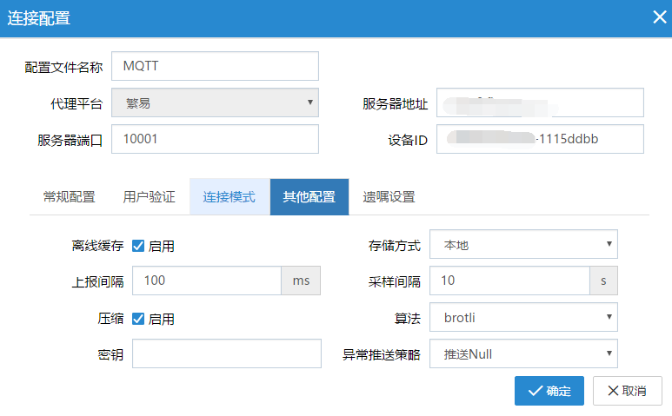Disable the 压缩 启用 checkbox
This screenshot has width=672, height=416.
[138, 319]
